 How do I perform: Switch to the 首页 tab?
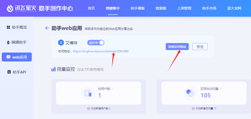pyautogui.click(x=91, y=8)
